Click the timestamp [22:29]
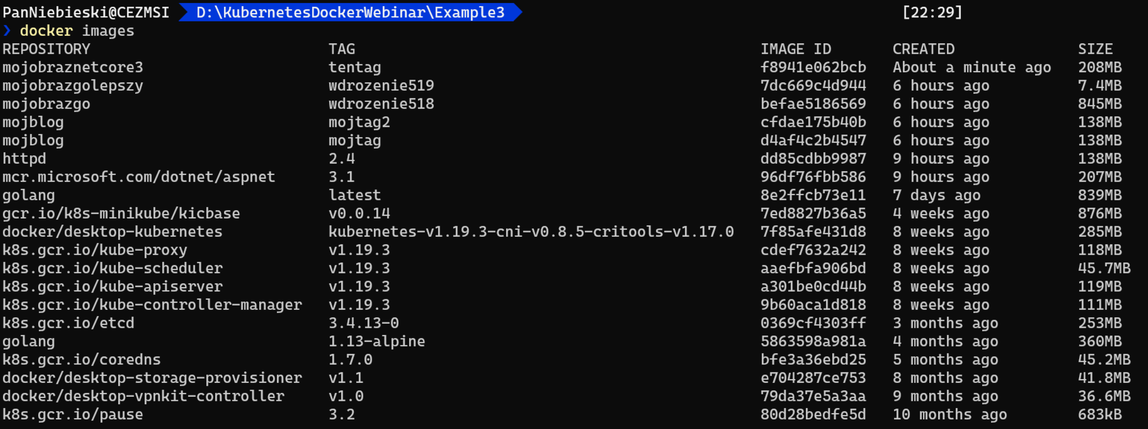1148x429 pixels. tap(932, 12)
